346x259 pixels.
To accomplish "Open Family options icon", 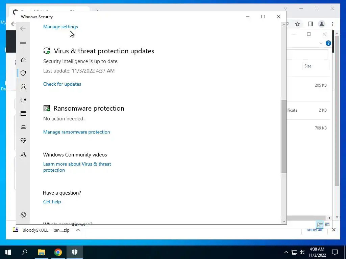I will (x=23, y=154).
